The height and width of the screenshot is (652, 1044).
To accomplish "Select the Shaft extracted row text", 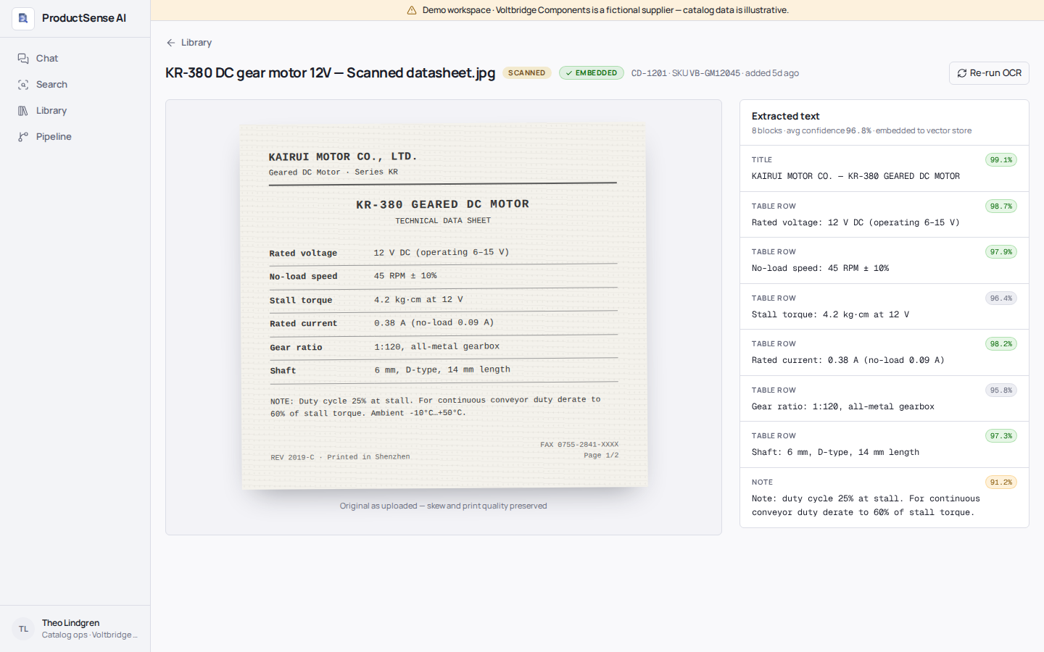I will pos(835,452).
